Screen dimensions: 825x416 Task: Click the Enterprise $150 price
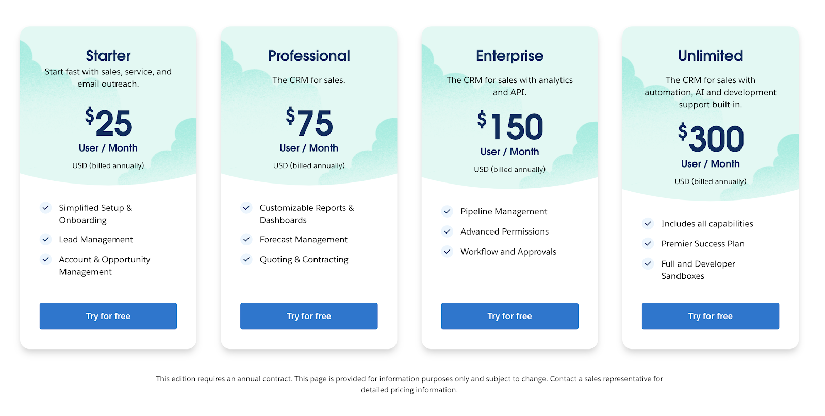tap(510, 127)
